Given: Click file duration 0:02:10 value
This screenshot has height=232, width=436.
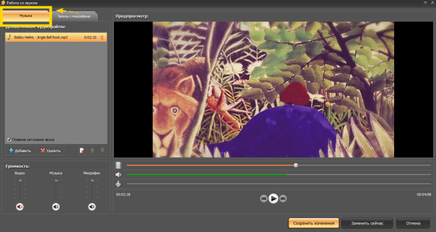Looking at the screenshot, I should pyautogui.click(x=90, y=38).
